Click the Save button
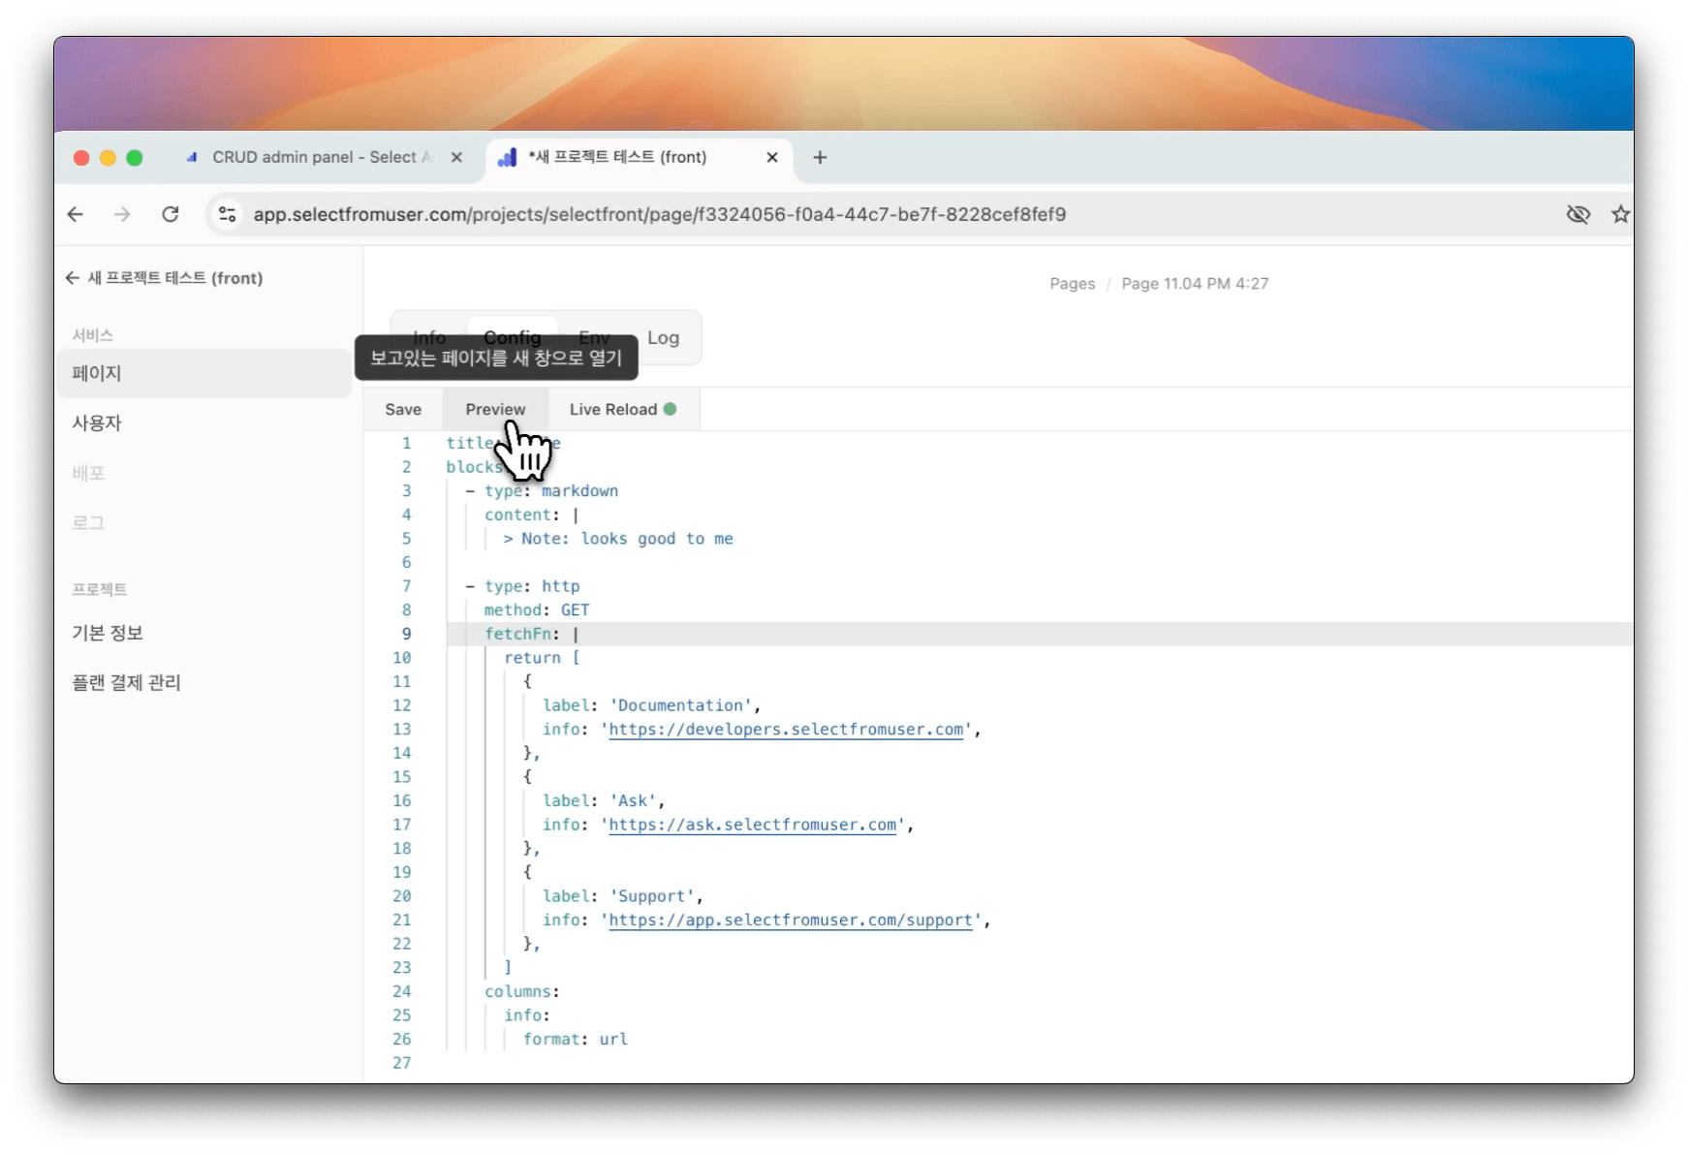The width and height of the screenshot is (1688, 1155). pyautogui.click(x=403, y=409)
